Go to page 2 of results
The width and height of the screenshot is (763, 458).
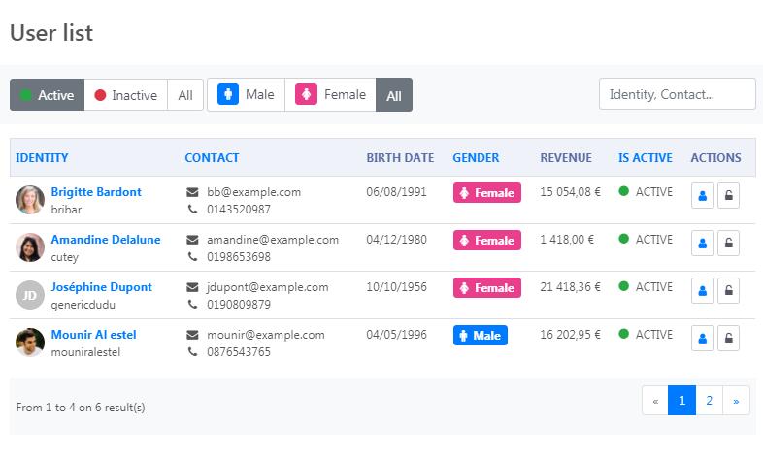click(x=710, y=401)
